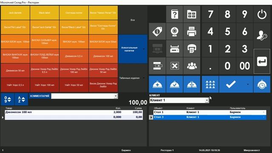This screenshot has height=153, width=272.
Task: Click the empty order row with 0,000
Action: 74,117
